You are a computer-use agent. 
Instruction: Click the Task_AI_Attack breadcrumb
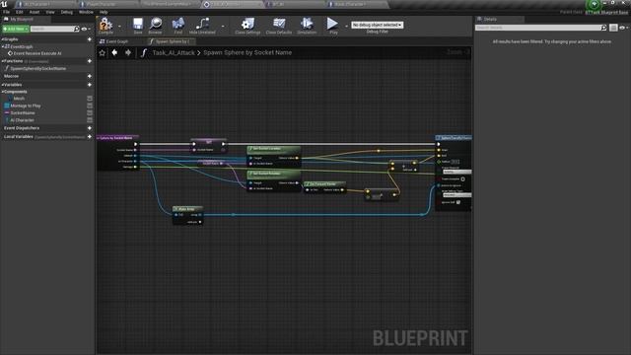pyautogui.click(x=174, y=52)
